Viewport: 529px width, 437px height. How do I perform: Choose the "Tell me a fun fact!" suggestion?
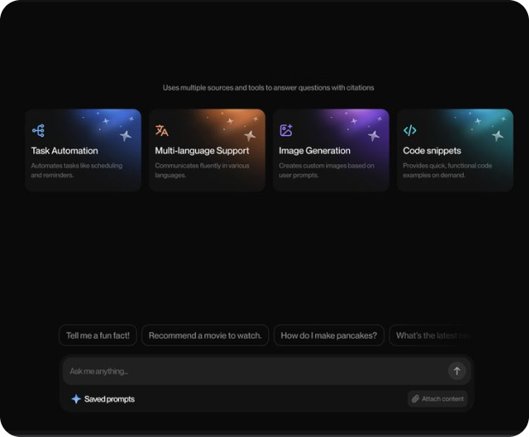[x=98, y=335]
